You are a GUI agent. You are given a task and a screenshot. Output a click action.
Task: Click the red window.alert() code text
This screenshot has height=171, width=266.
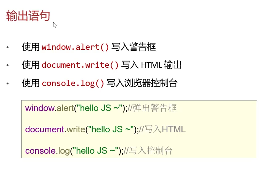click(75, 47)
